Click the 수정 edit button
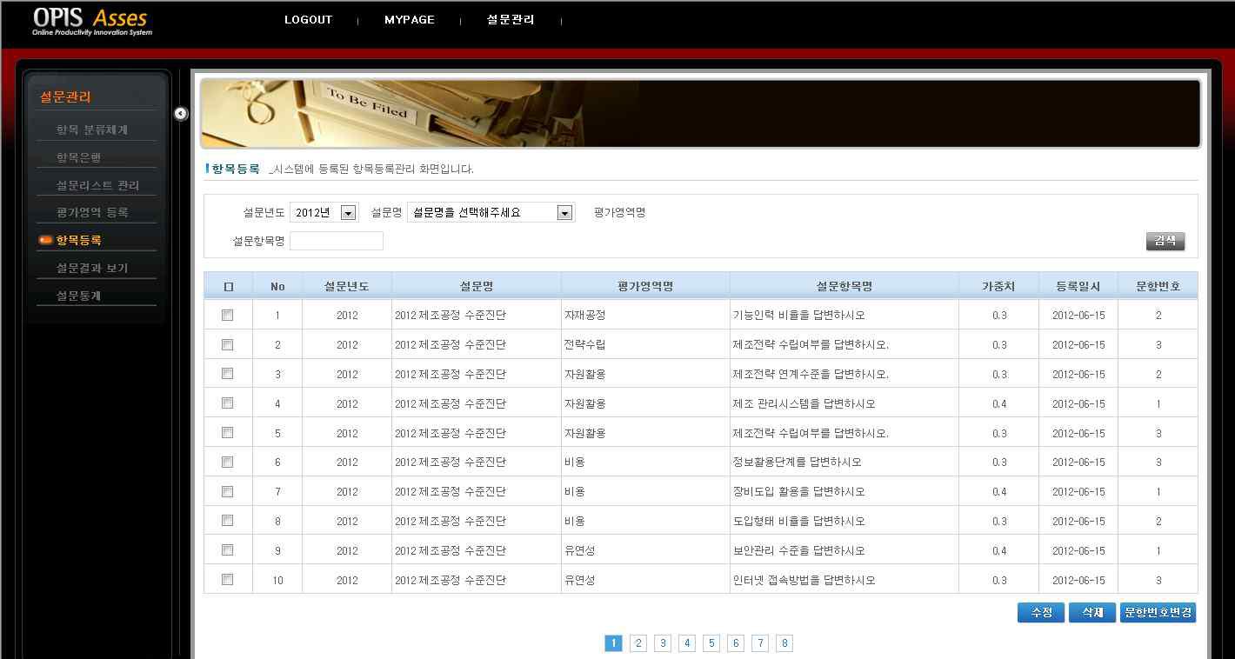1235x659 pixels. (x=1041, y=613)
